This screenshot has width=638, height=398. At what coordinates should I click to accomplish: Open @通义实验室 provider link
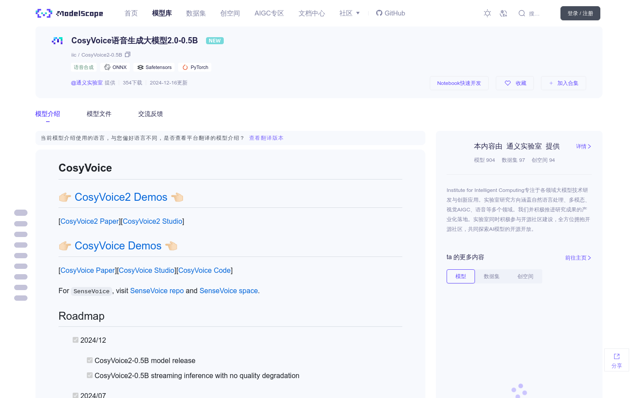[87, 83]
